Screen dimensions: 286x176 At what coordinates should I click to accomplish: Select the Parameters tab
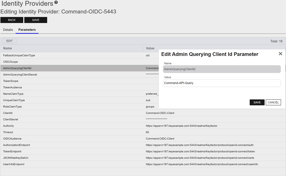27,30
